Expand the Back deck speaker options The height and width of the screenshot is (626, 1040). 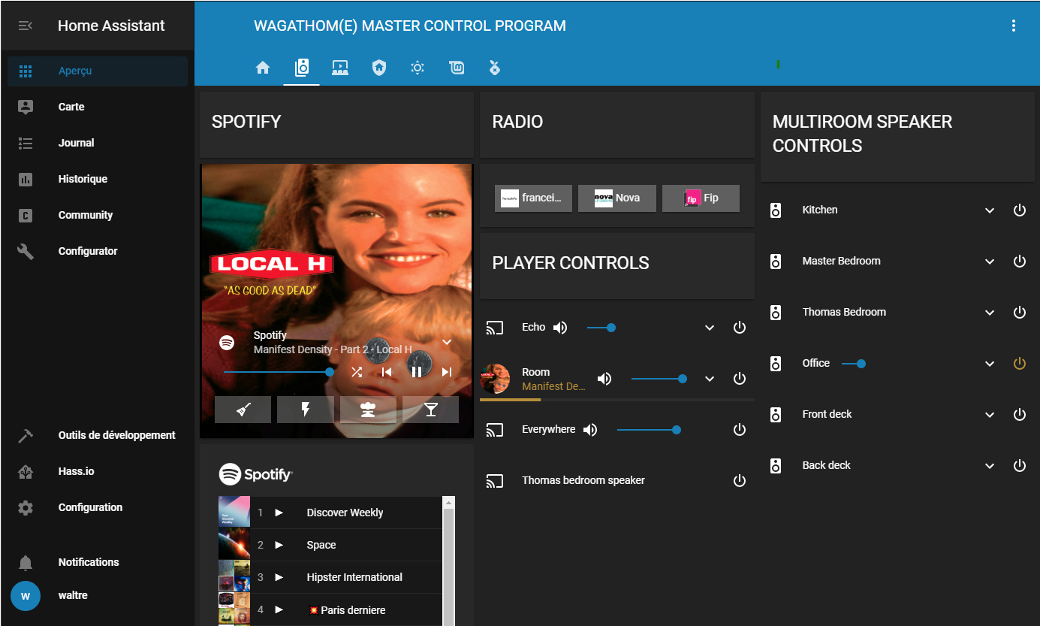pos(990,466)
